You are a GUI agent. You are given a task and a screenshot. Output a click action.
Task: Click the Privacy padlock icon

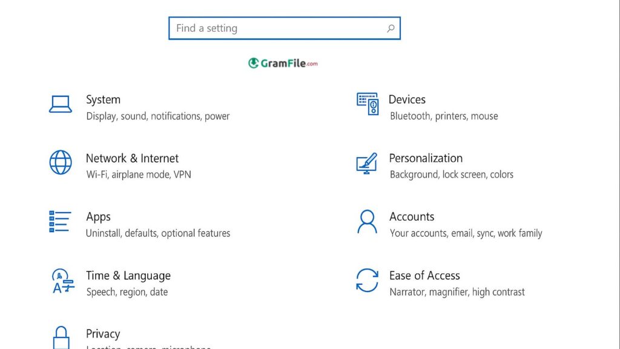[x=61, y=336]
